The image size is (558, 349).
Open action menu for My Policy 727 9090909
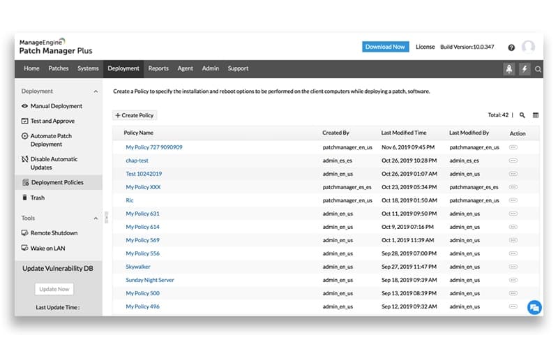[513, 147]
